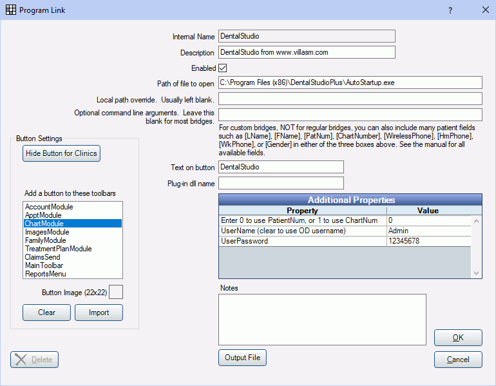The height and width of the screenshot is (386, 496).
Task: Click the Import button
Action: [99, 313]
